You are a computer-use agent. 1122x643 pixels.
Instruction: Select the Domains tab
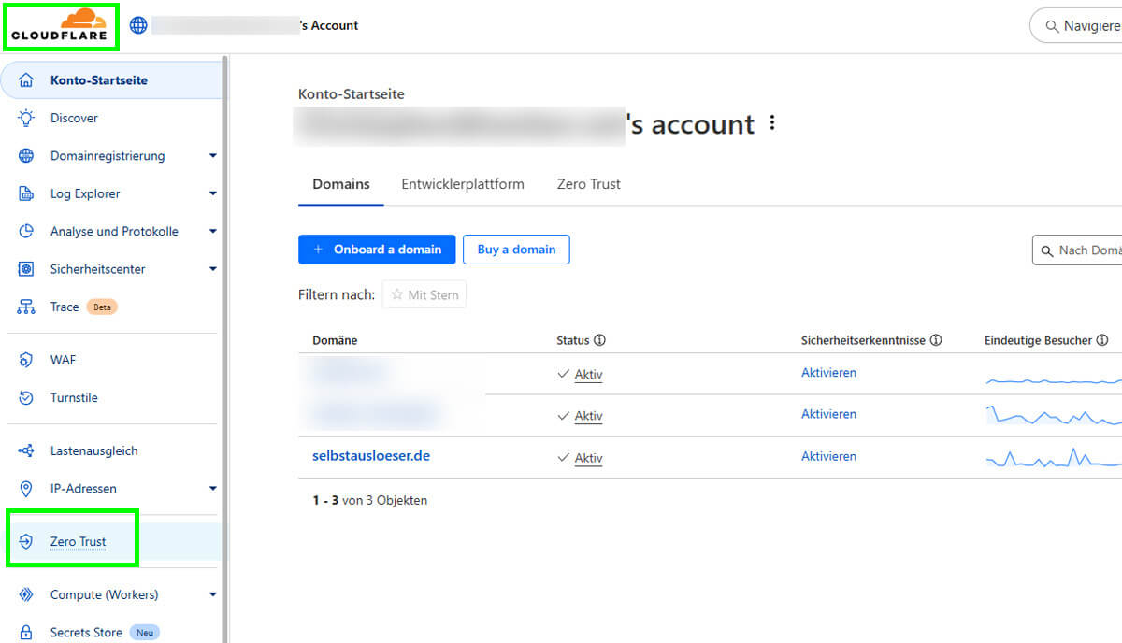coord(341,184)
